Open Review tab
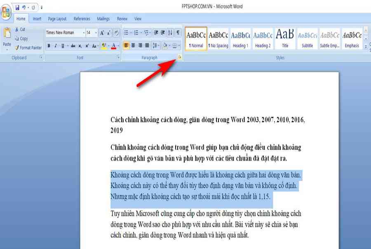 [x=122, y=19]
